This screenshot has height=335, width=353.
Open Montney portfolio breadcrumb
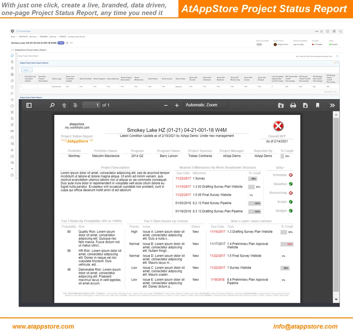(x=33, y=37)
